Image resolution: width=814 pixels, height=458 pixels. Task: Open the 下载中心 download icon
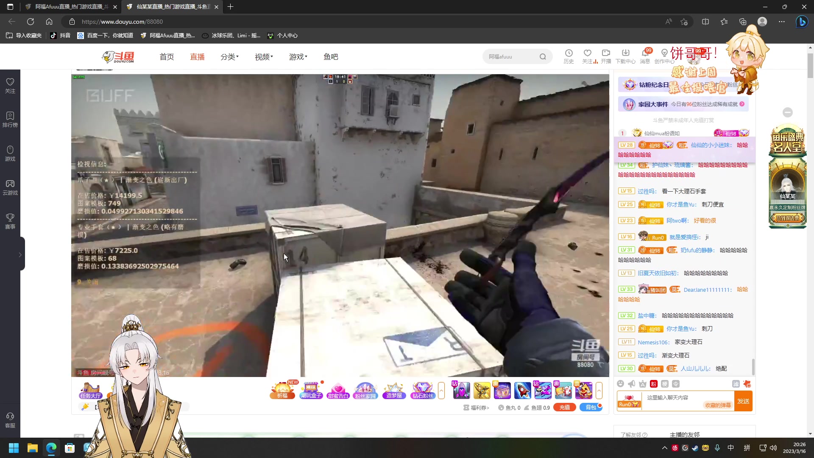pos(625,56)
